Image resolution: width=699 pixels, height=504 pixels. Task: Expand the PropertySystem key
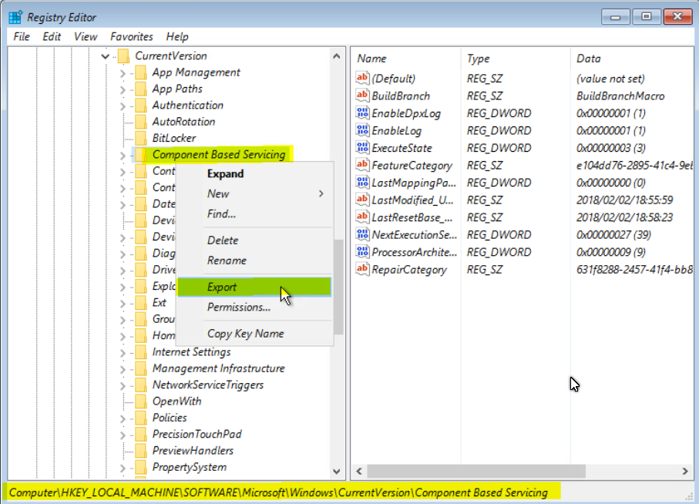pos(123,468)
